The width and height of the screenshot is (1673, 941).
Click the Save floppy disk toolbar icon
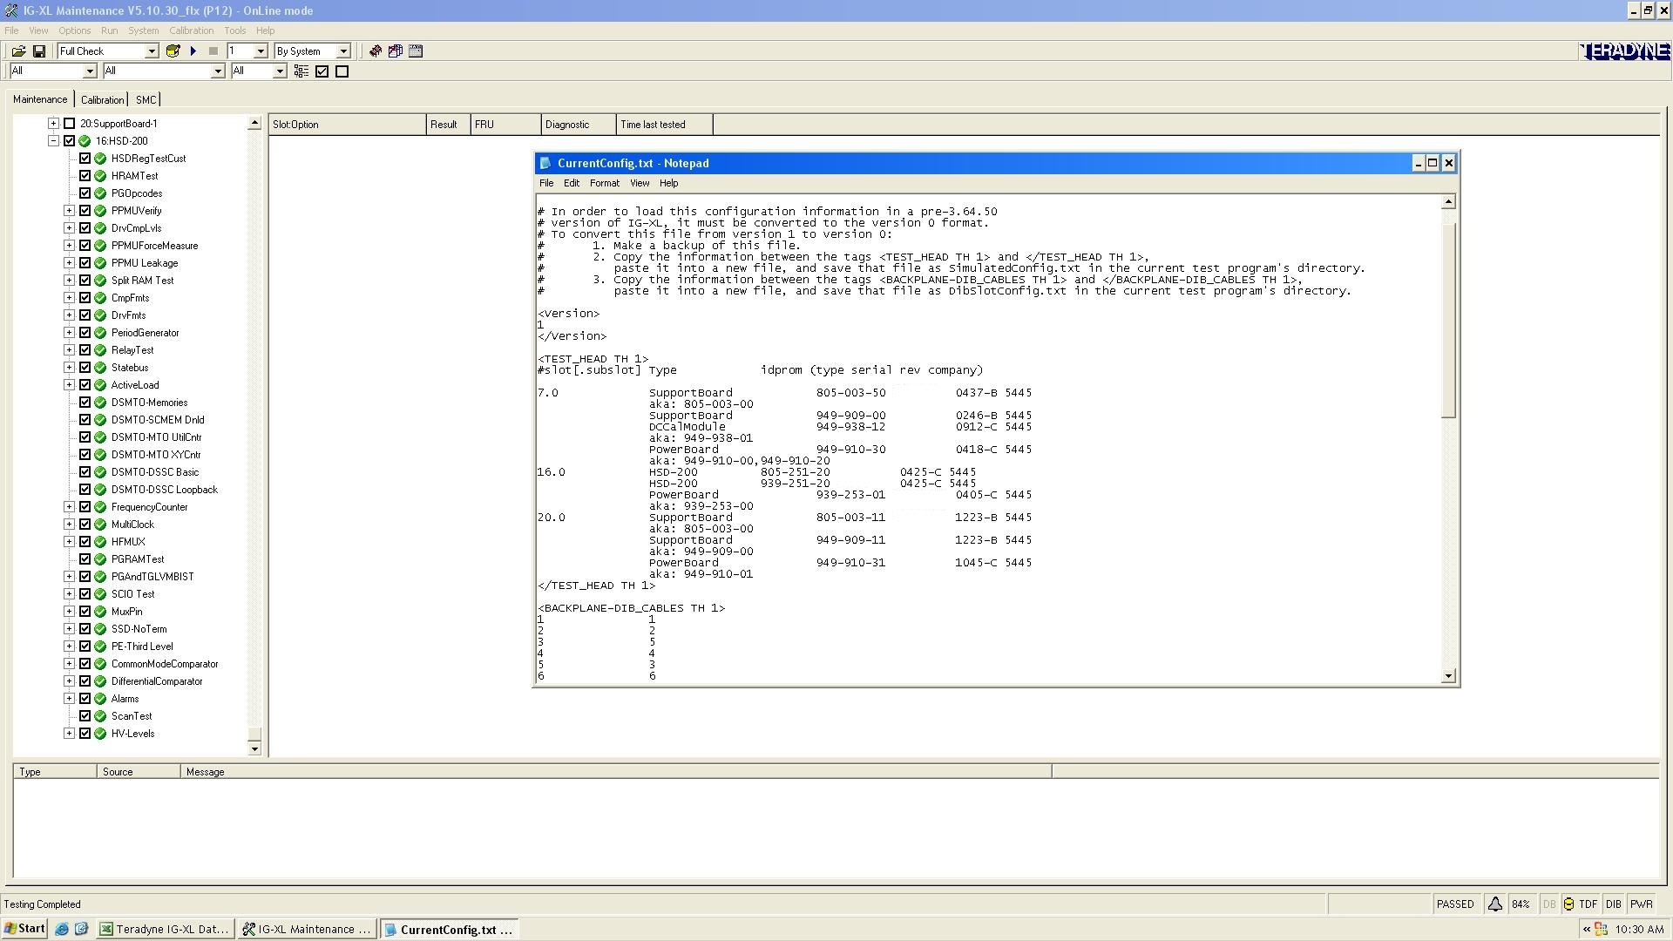38,51
